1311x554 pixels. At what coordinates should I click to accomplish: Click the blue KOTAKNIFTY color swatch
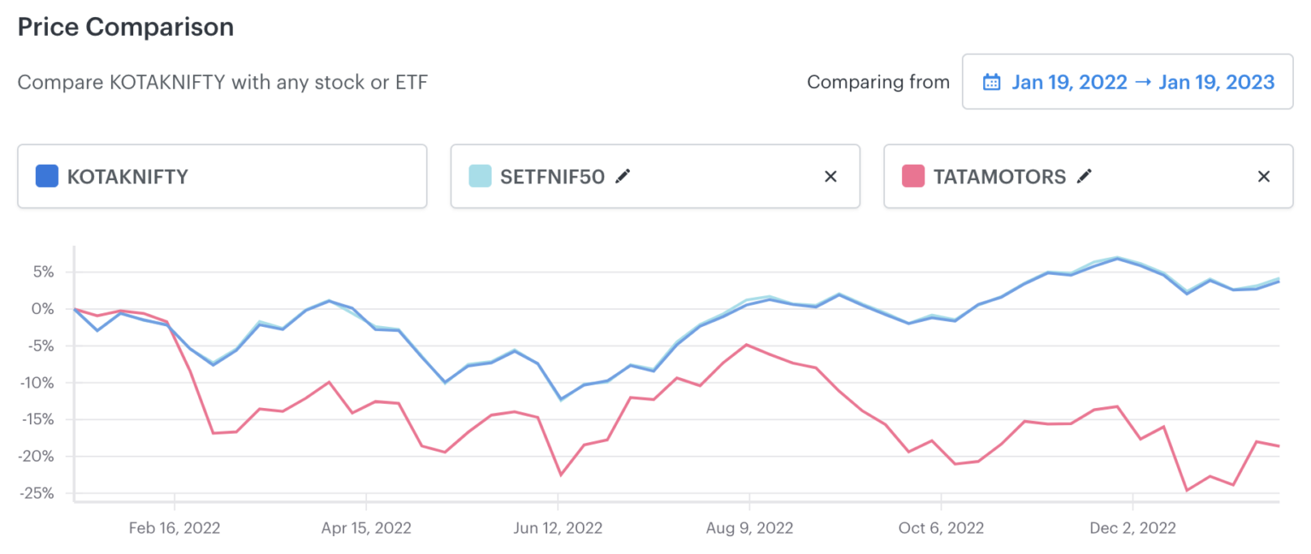click(47, 177)
